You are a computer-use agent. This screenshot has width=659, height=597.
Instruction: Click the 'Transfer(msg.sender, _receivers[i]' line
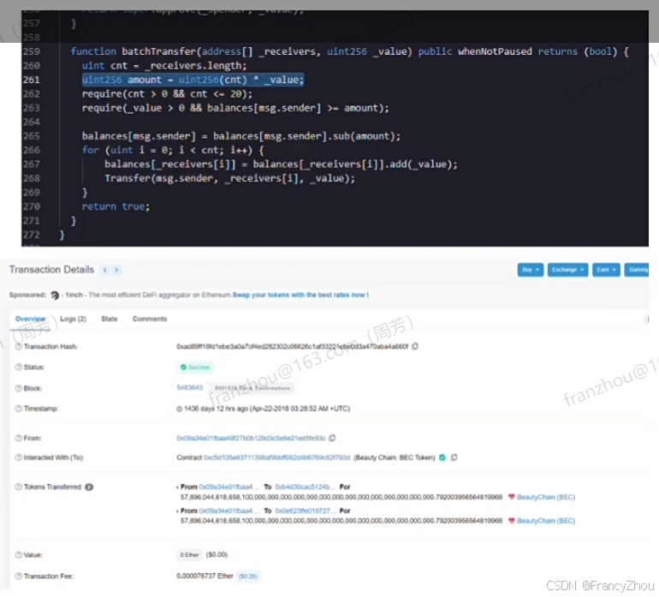click(x=230, y=178)
